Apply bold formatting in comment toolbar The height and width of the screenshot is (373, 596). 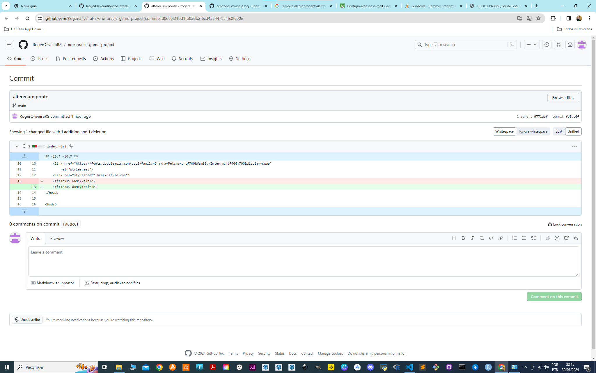463,238
